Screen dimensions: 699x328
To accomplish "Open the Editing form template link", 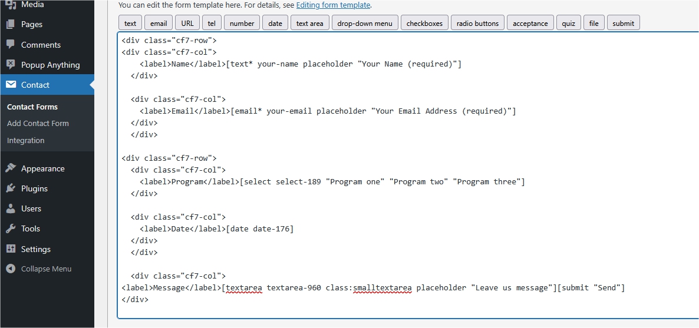I will (333, 5).
